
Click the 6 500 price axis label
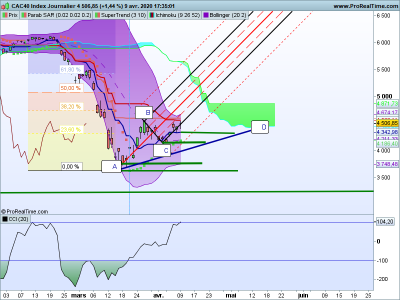(383, 15)
